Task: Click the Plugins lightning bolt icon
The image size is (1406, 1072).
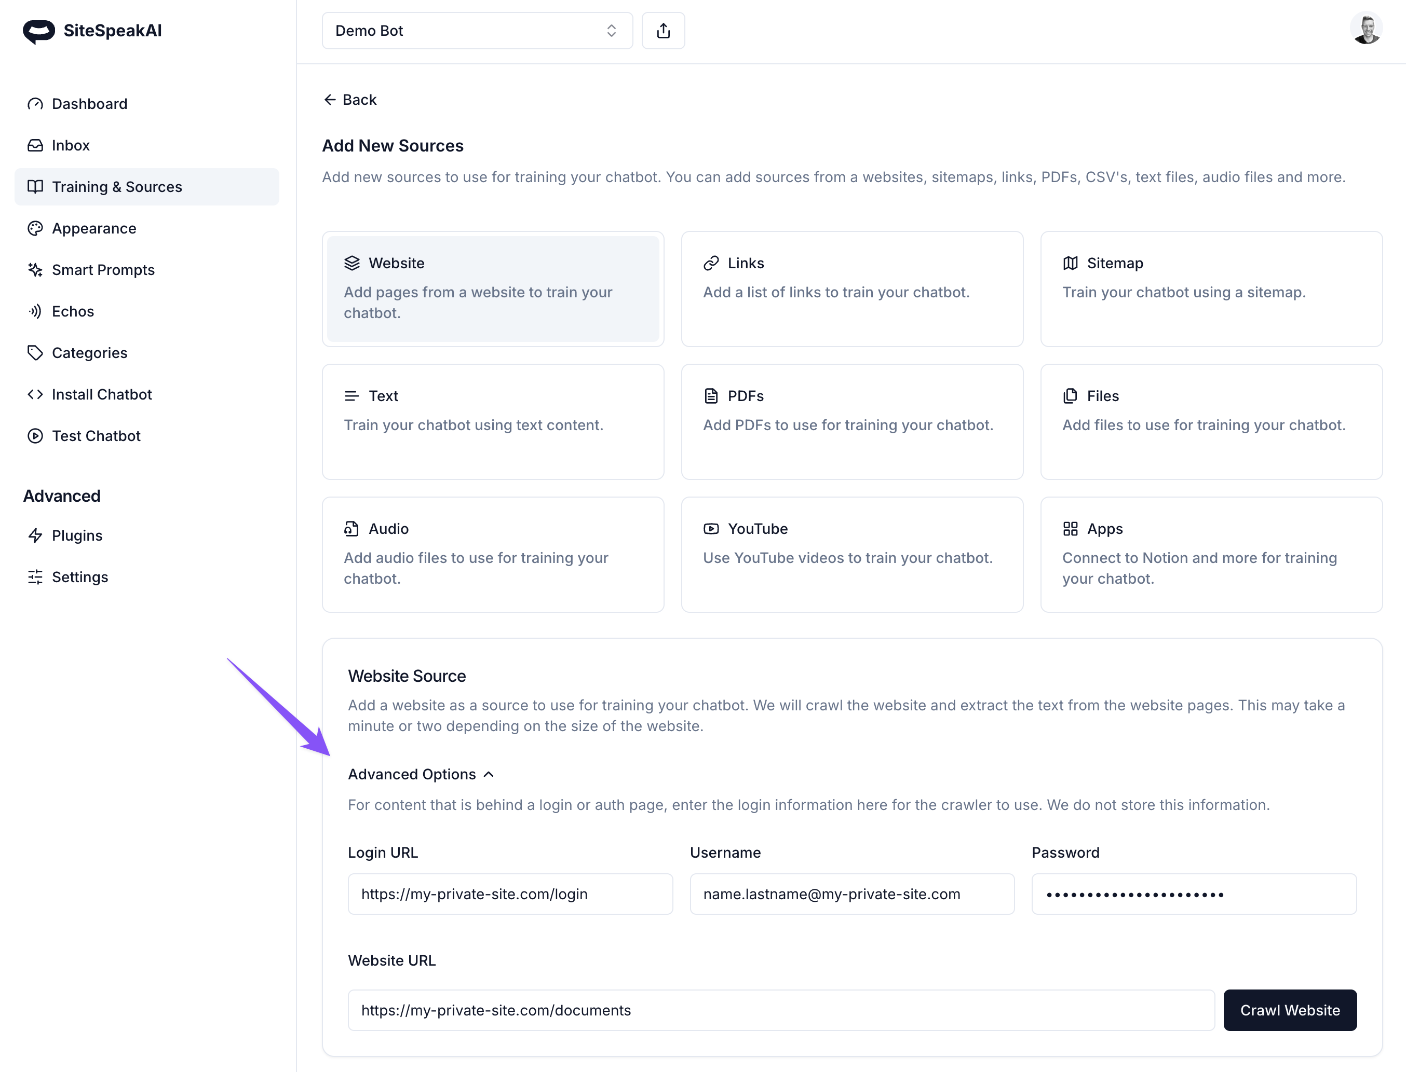Action: click(x=35, y=535)
